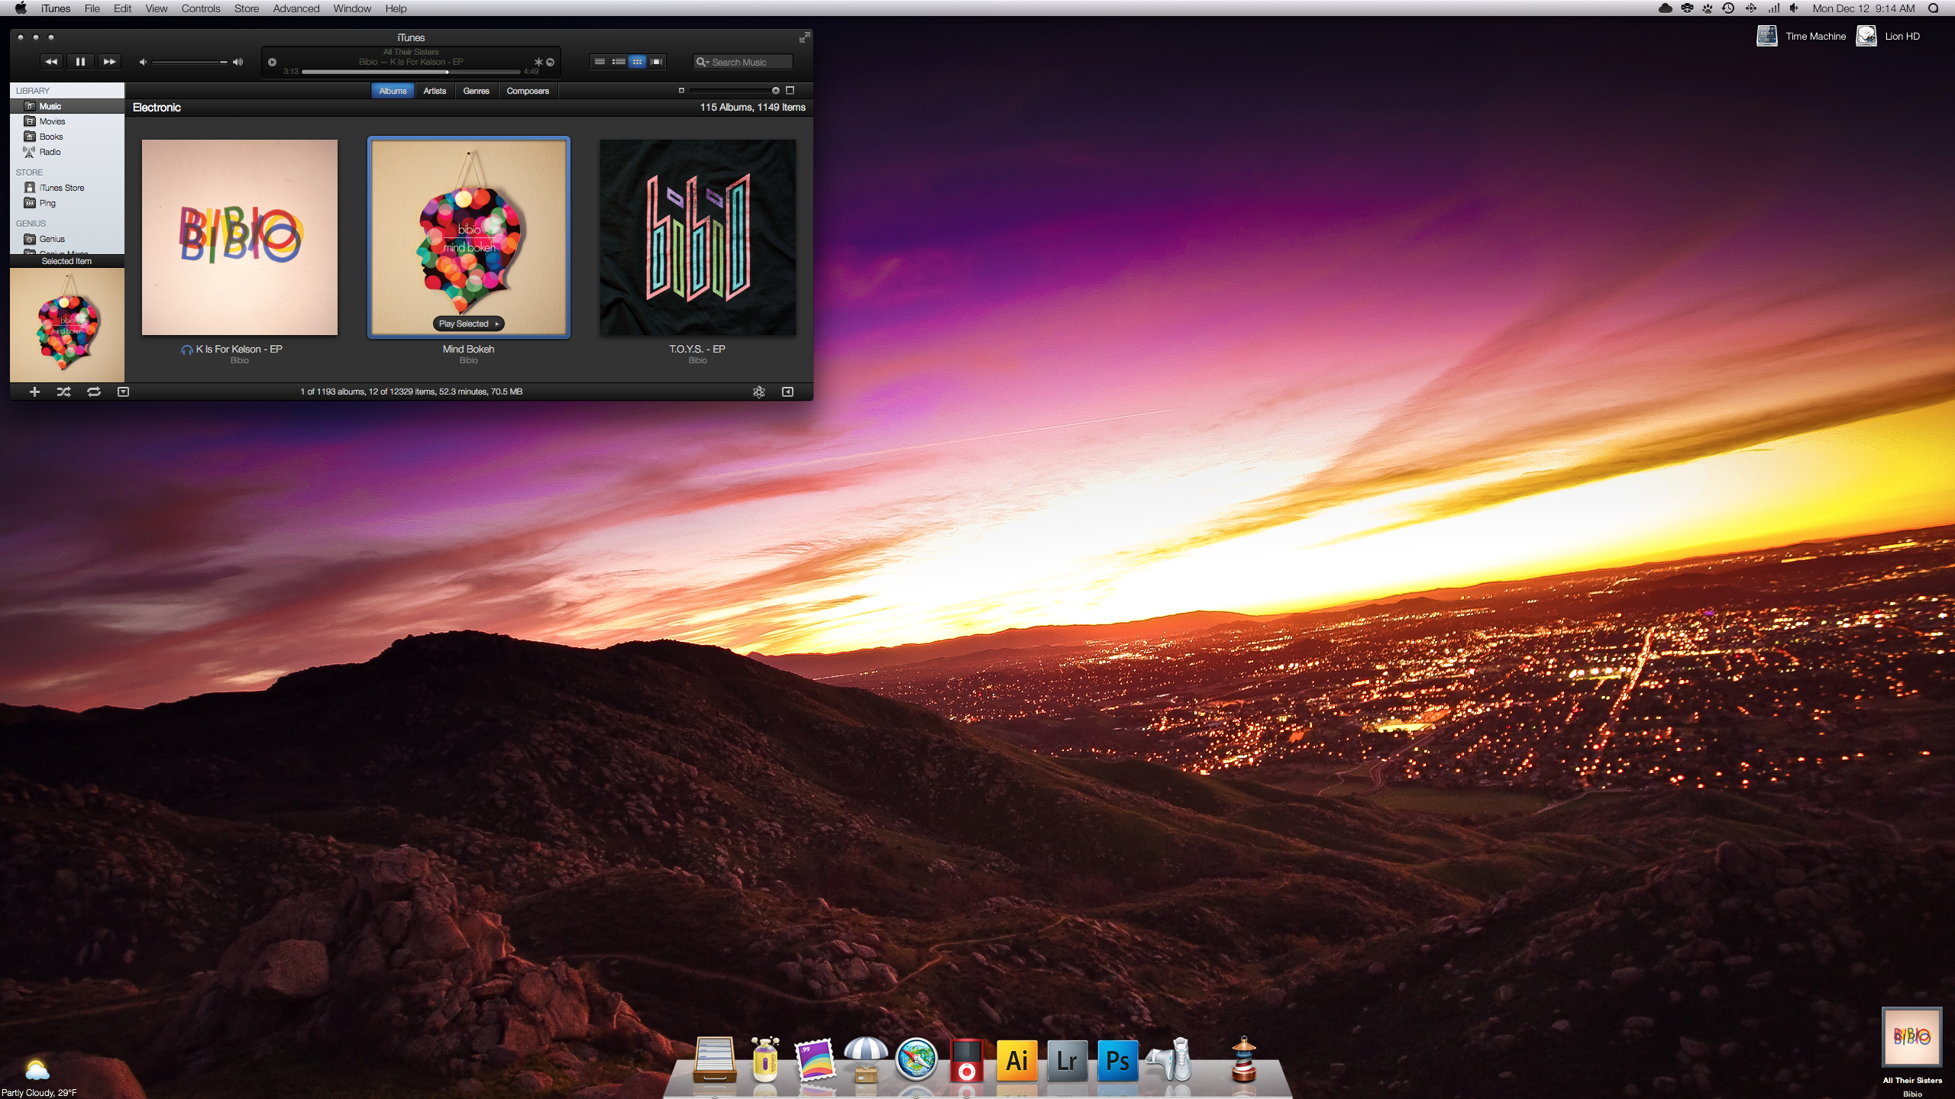Open the iTunes Store sidebar item
The width and height of the screenshot is (1955, 1099).
pos(67,188)
